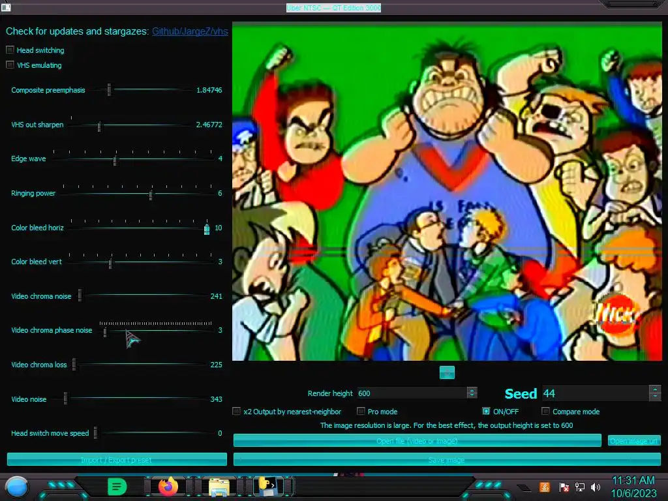The image size is (668, 501).
Task: Click the Color bleed horiz slider handle
Action: coord(207,229)
